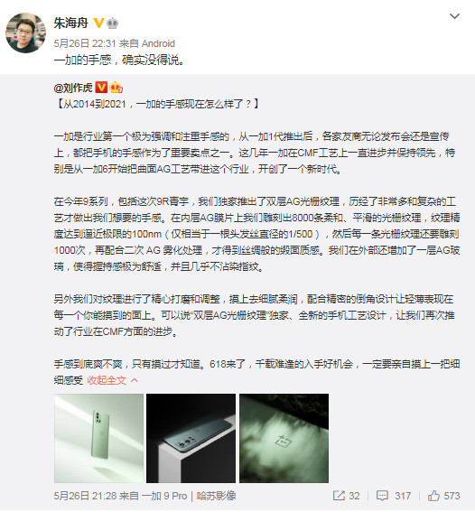This screenshot has height=512, width=475.
Task: Open @刘作虎 profile link
Action: coord(73,88)
